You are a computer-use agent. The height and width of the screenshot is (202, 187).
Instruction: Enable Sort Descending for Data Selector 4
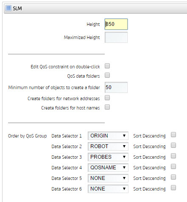(x=173, y=166)
